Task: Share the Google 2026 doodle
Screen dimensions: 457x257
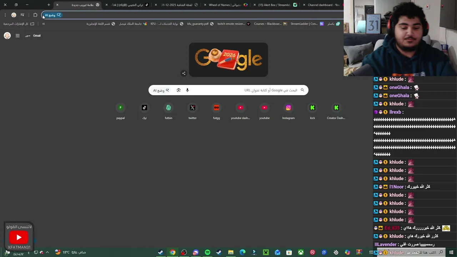Action: pos(184,74)
